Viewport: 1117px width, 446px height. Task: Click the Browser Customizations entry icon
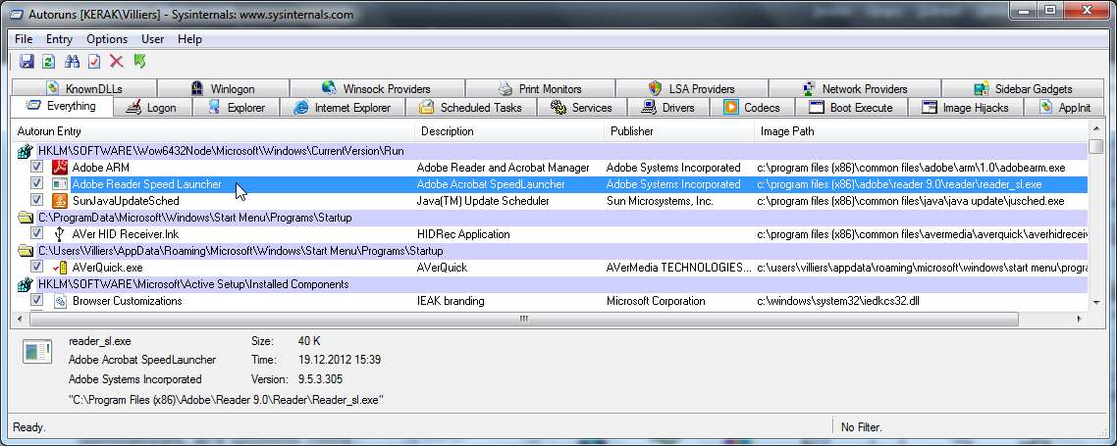[60, 301]
